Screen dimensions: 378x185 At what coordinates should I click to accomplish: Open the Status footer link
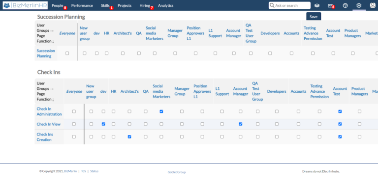coord(94,171)
